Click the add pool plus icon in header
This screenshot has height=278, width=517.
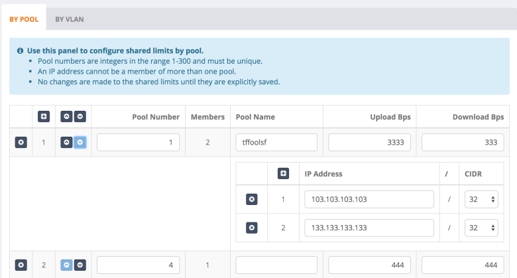(44, 117)
